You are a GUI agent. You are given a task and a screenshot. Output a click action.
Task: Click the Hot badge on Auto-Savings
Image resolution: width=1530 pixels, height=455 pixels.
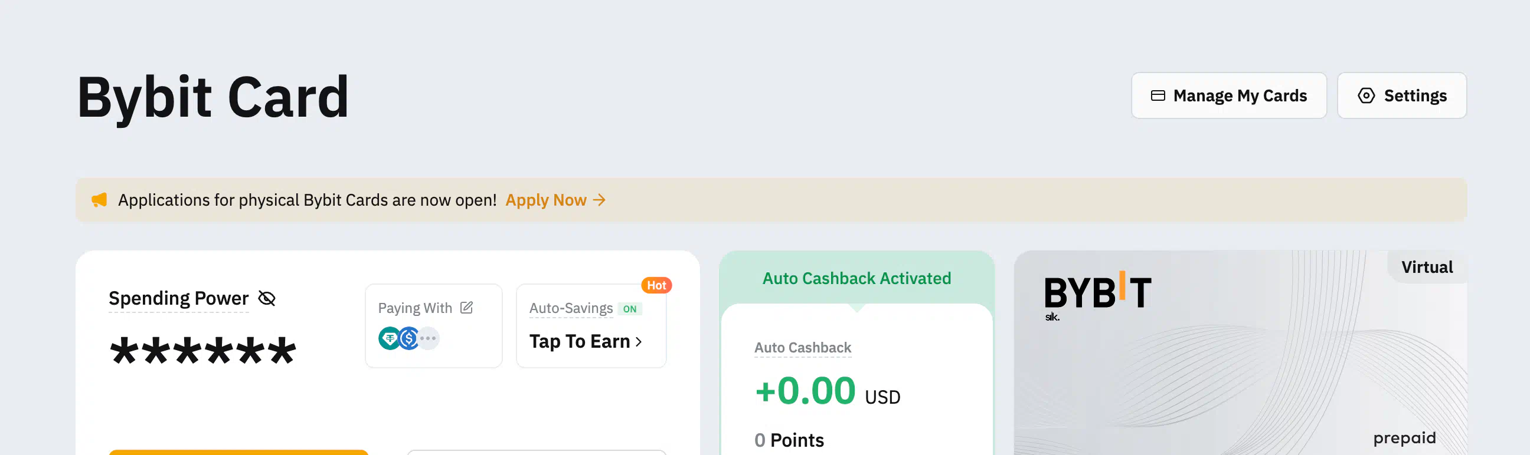[x=656, y=285]
